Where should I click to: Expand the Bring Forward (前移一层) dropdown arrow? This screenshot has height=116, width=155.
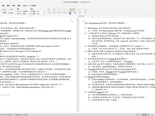62,10
